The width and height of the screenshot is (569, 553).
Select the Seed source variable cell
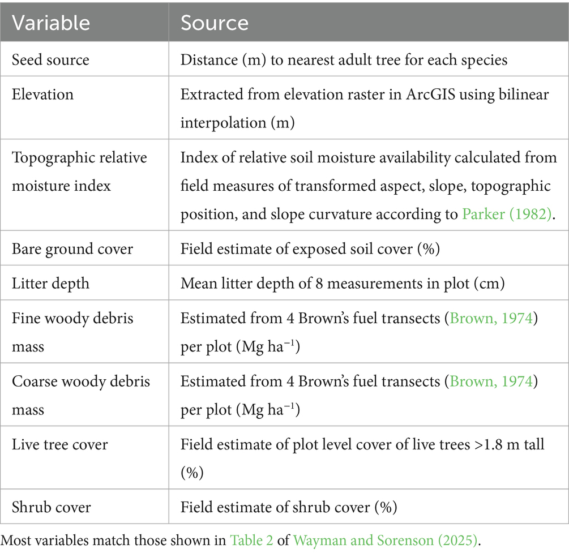(50, 59)
